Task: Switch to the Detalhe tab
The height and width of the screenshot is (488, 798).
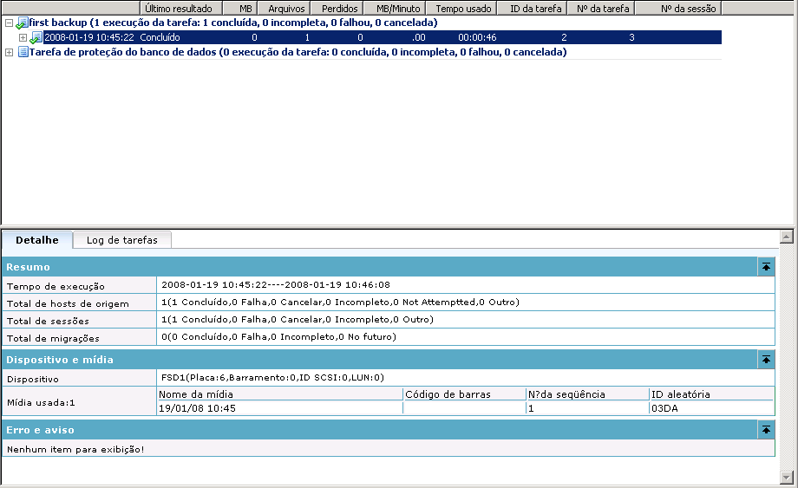Action: click(37, 240)
